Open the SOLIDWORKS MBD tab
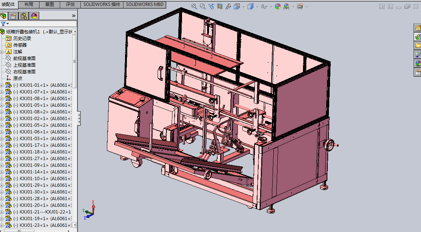421x232 pixels. (145, 4)
